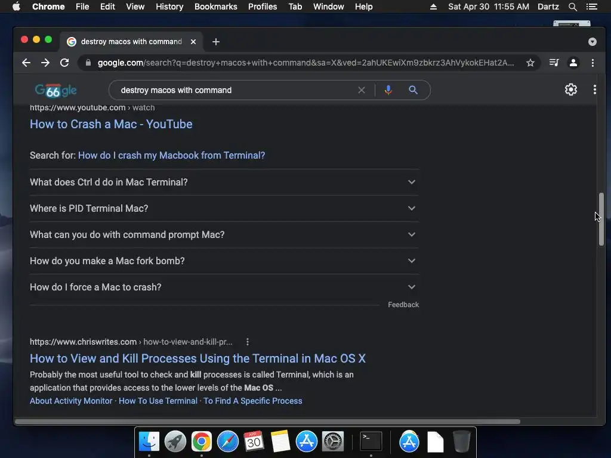
Task: Click the horizontal scrollbar at window bottom
Action: tap(267, 422)
